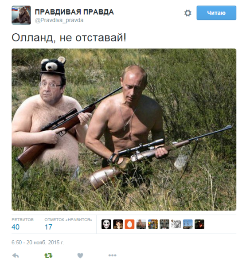Open the three-dots more menu

(x=112, y=255)
